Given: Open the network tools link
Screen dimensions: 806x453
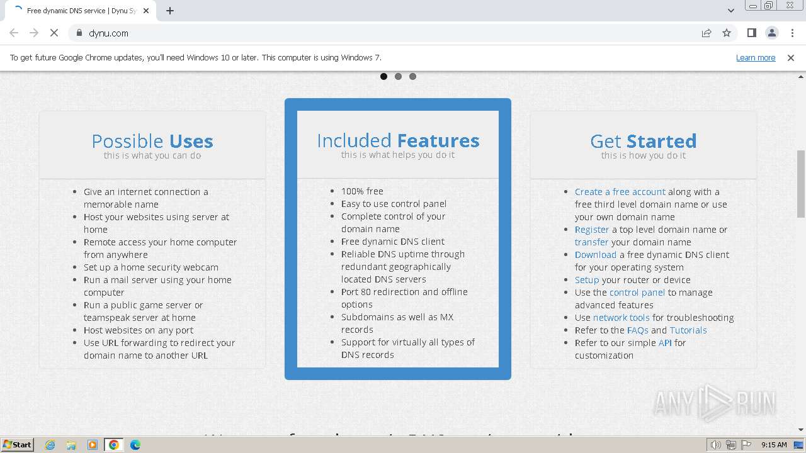Looking at the screenshot, I should click(x=621, y=318).
